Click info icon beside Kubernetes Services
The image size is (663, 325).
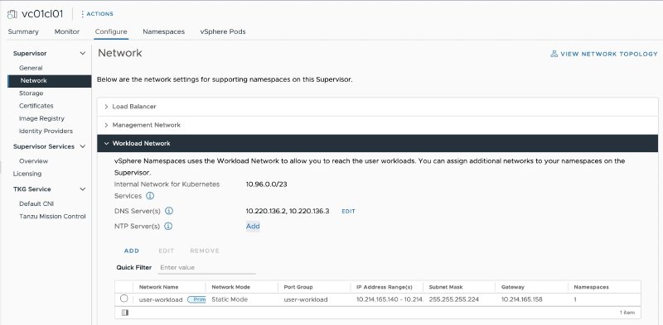(x=150, y=196)
